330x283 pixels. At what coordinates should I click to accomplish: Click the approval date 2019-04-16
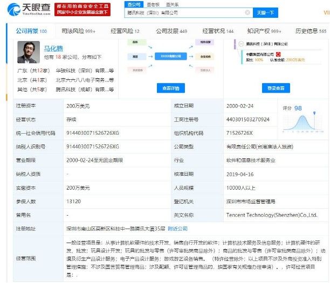click(x=240, y=174)
